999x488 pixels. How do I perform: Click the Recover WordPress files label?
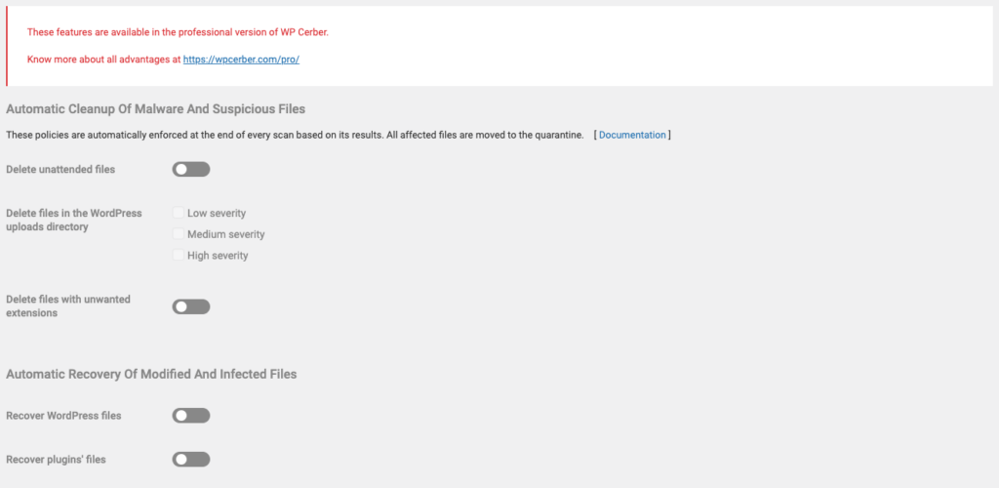click(63, 416)
